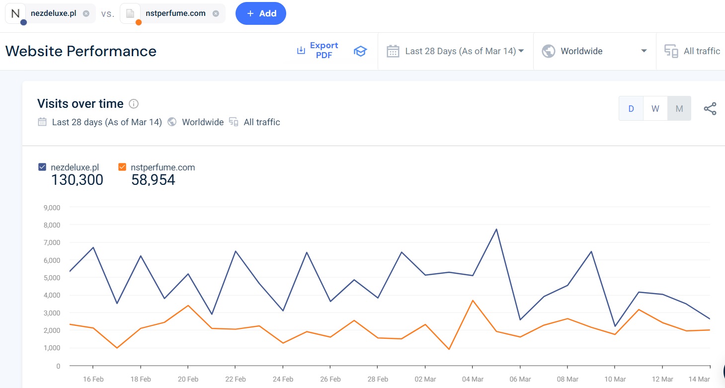Open the Last 28 Days date dropdown
This screenshot has width=725, height=388.
[464, 51]
